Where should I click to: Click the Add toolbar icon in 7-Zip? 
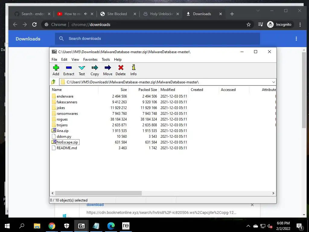pyautogui.click(x=56, y=70)
